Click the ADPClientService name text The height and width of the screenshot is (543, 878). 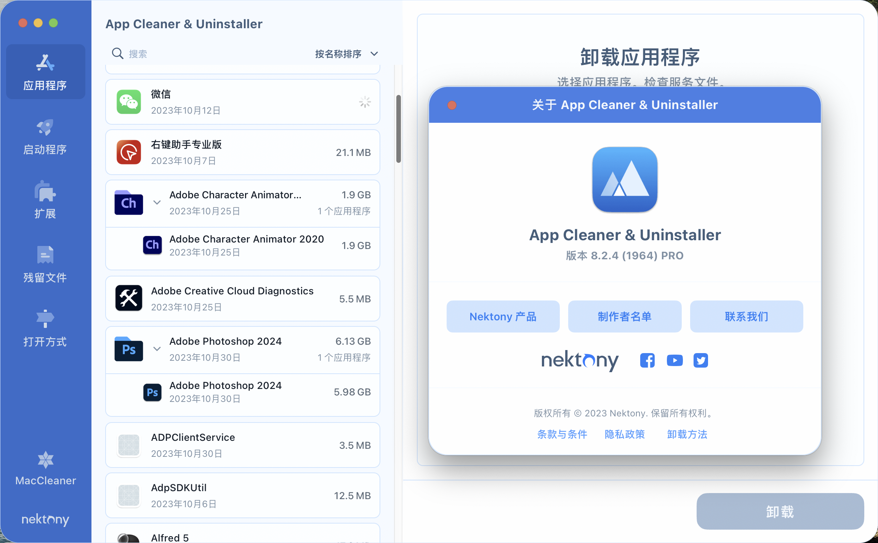point(193,437)
